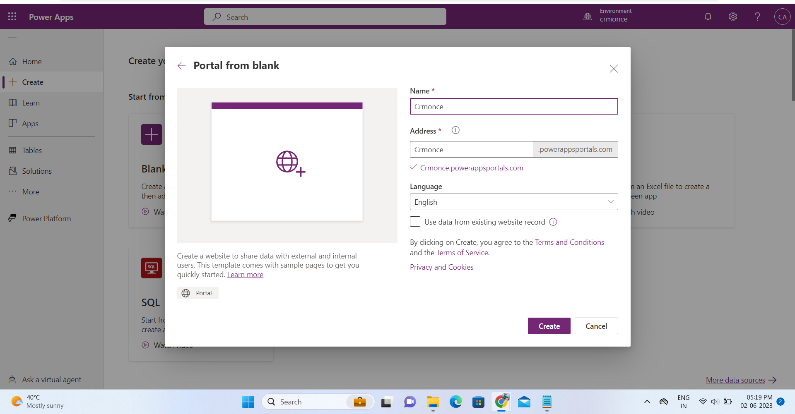Expand More in sidebar
Image resolution: width=795 pixels, height=414 pixels.
coord(51,191)
